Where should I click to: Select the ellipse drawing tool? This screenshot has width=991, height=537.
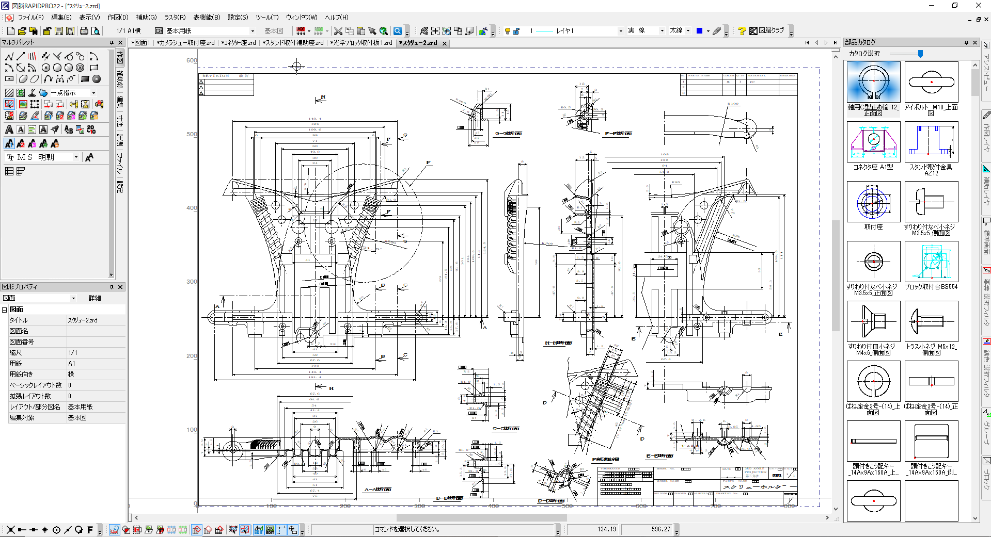tap(23, 79)
